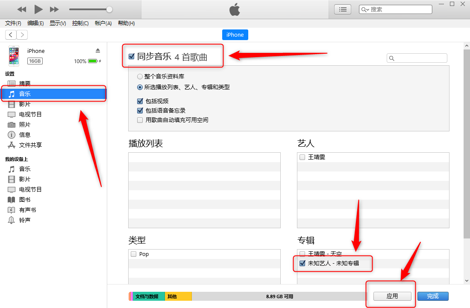Check the 王靖雯 artist checkbox
The width and height of the screenshot is (470, 308).
click(x=303, y=157)
